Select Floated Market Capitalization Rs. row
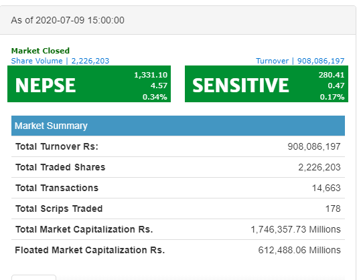The width and height of the screenshot is (361, 280). [x=178, y=250]
